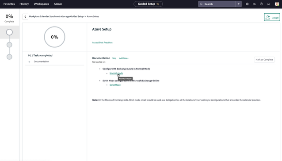Toggle the favorite star beside Guided Setup
This screenshot has height=161, width=282.
click(158, 4)
